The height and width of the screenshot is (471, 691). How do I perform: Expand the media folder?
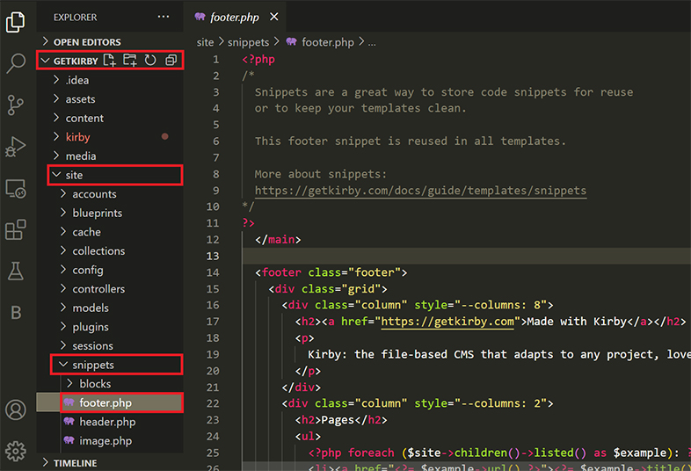[110, 156]
